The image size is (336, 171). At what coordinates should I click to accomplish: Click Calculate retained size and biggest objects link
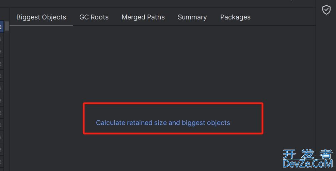(x=163, y=123)
